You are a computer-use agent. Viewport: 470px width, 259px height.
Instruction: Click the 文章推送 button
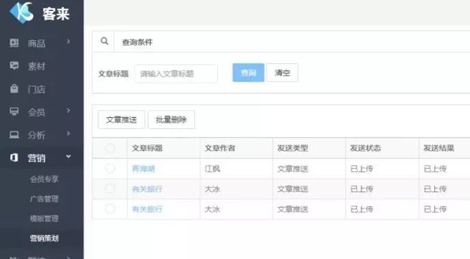point(122,120)
